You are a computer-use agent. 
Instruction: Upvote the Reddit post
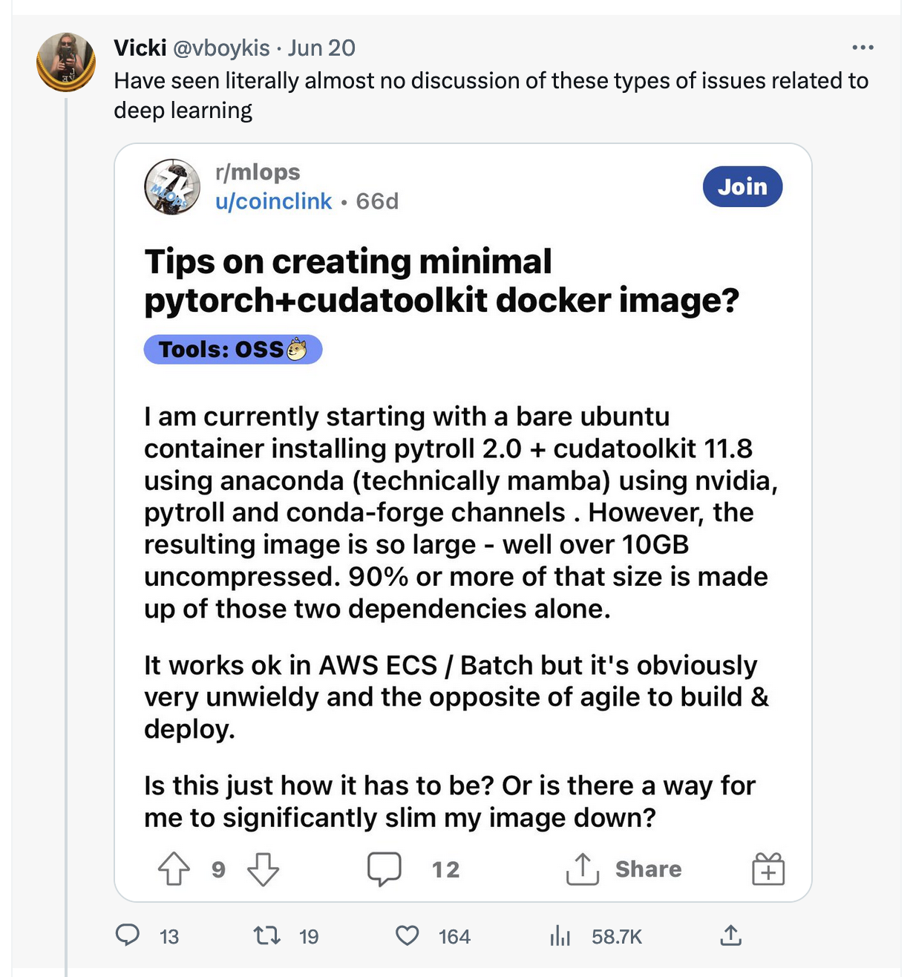[174, 869]
